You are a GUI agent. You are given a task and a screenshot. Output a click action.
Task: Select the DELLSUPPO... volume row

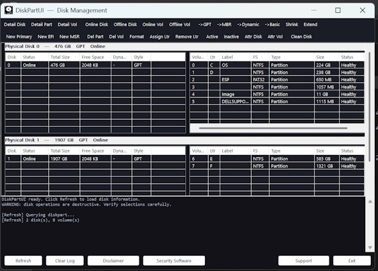click(x=277, y=101)
